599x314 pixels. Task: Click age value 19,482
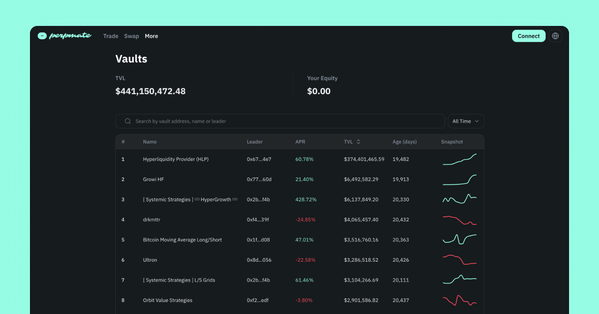pyautogui.click(x=401, y=159)
